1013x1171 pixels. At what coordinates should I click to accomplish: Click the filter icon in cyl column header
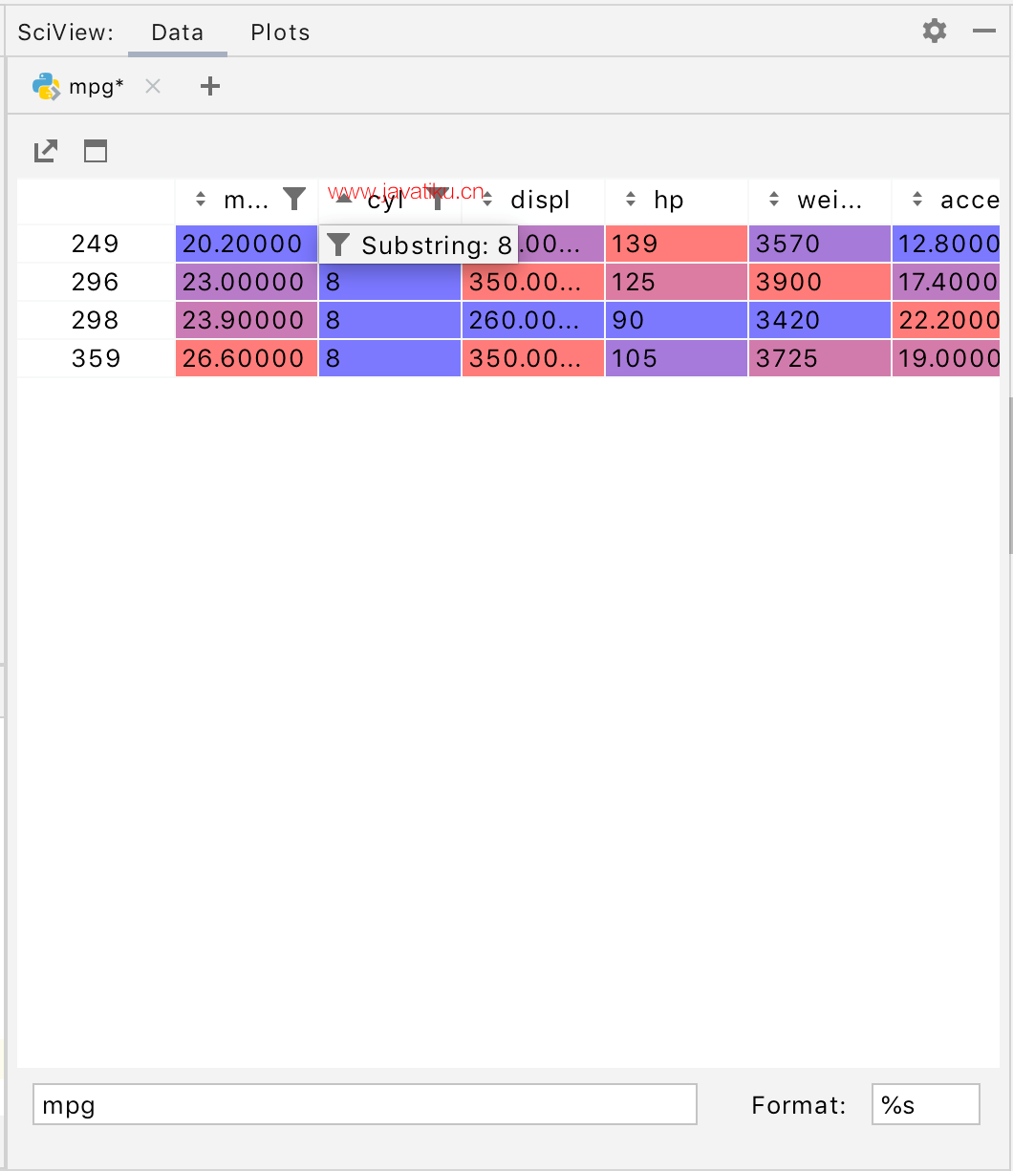click(x=438, y=200)
